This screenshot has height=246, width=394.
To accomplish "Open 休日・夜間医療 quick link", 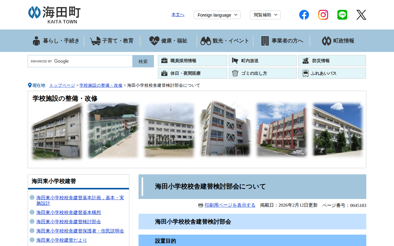I will click(192, 73).
